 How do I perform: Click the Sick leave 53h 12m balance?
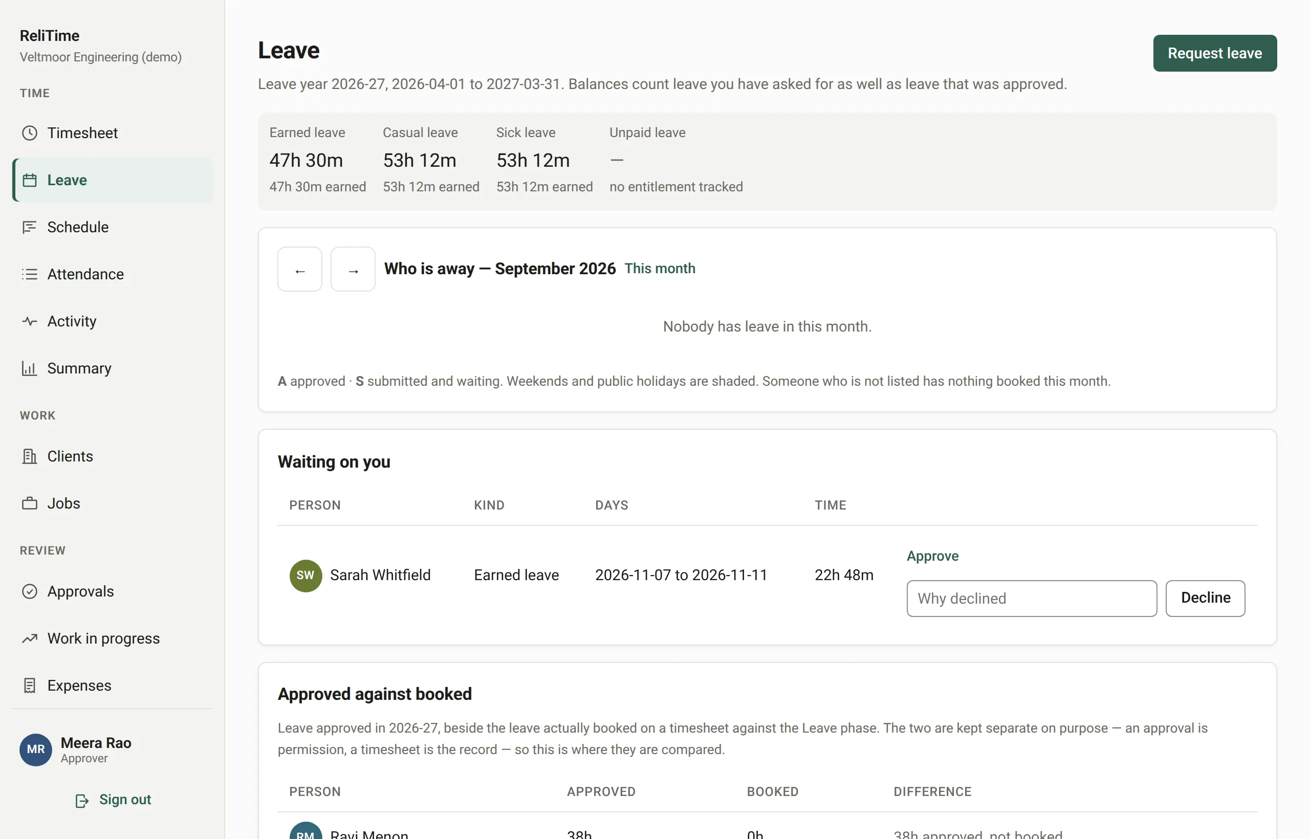point(533,161)
